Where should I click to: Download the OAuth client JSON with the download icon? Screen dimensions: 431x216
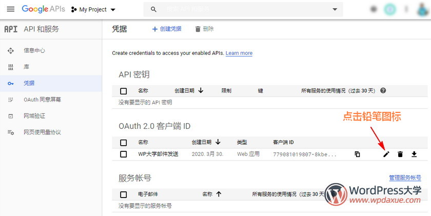point(414,154)
